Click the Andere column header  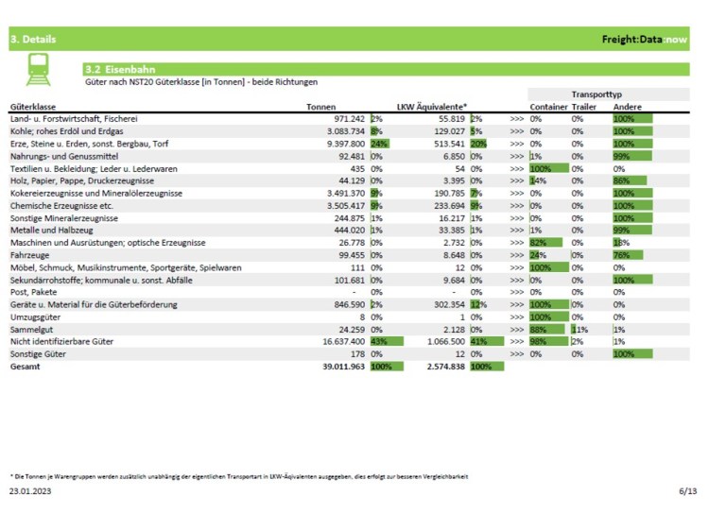[x=627, y=107]
